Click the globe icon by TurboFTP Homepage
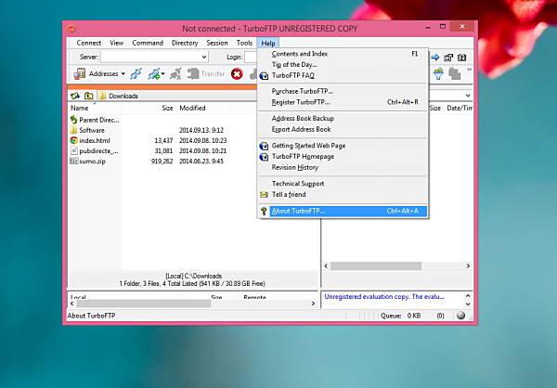557x388 pixels. [264, 157]
